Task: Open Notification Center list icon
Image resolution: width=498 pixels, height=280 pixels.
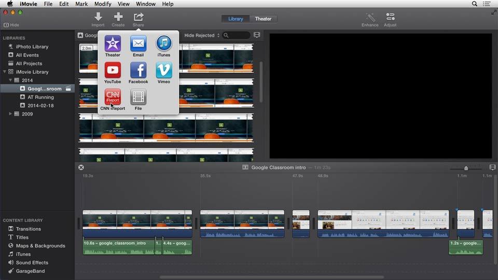Action: [487, 4]
